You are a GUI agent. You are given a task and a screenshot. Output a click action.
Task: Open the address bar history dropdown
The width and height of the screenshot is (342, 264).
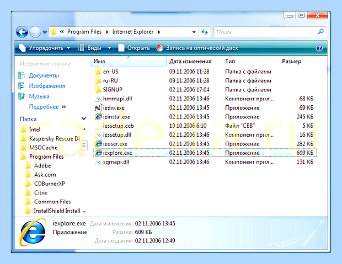pos(194,32)
